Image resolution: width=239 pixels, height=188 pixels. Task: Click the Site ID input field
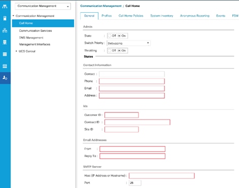[x=122, y=129]
